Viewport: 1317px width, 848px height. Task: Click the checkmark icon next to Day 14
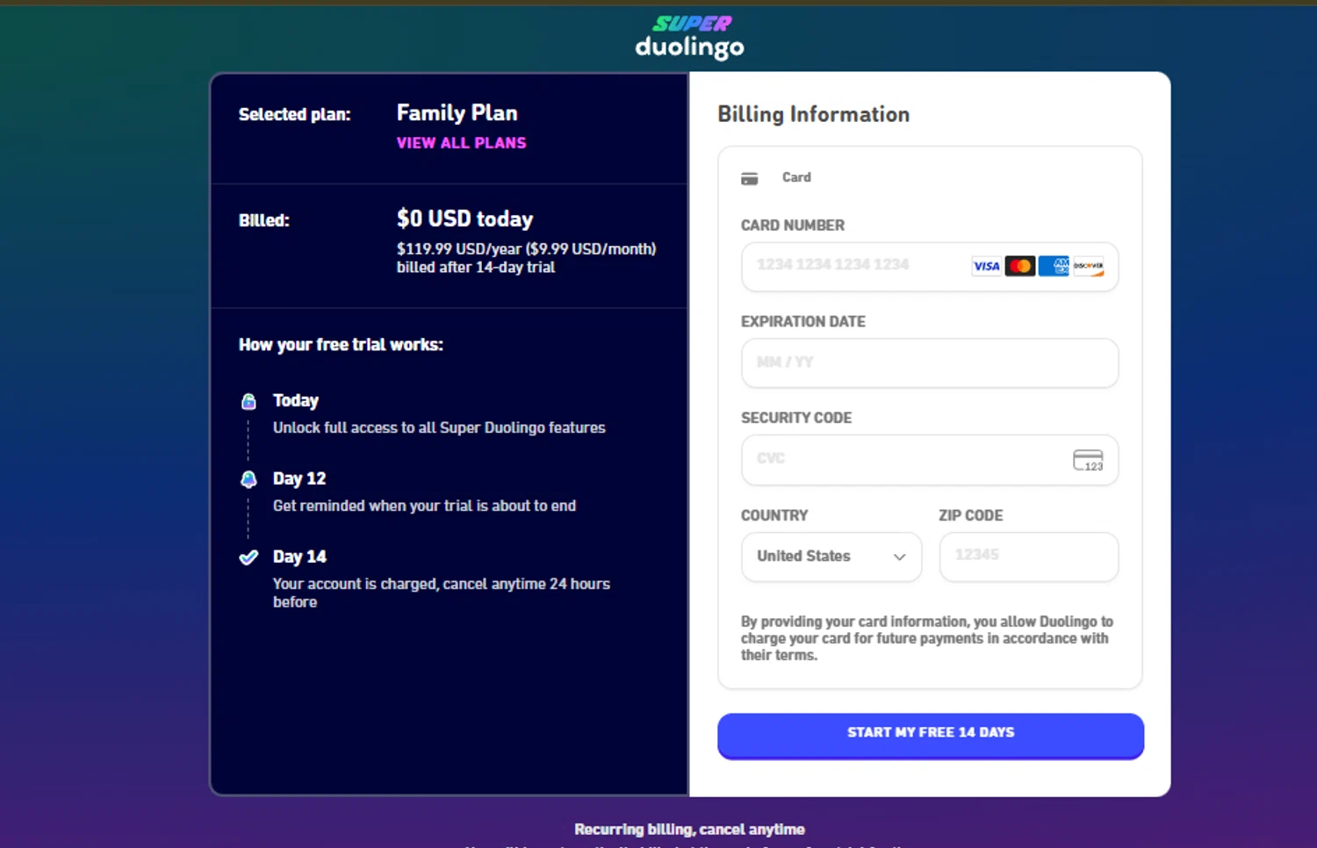coord(249,557)
